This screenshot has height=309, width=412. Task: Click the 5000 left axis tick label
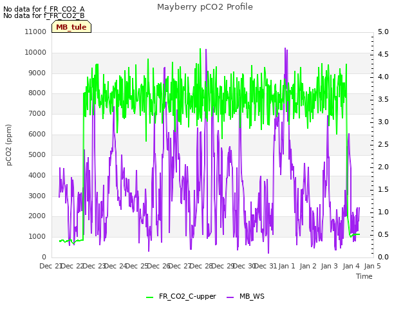coord(37,154)
